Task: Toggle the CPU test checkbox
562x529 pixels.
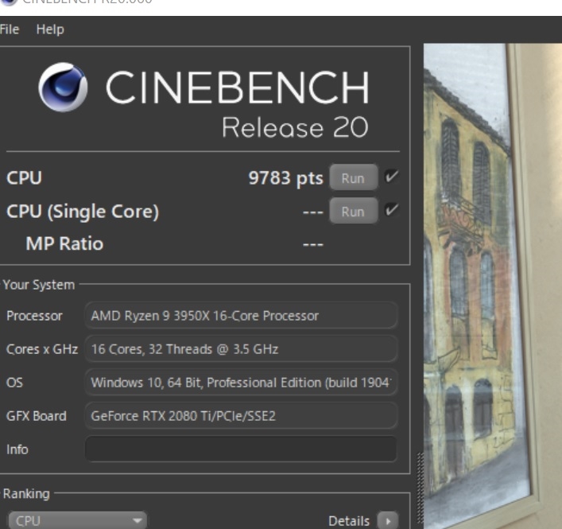Action: click(x=391, y=177)
